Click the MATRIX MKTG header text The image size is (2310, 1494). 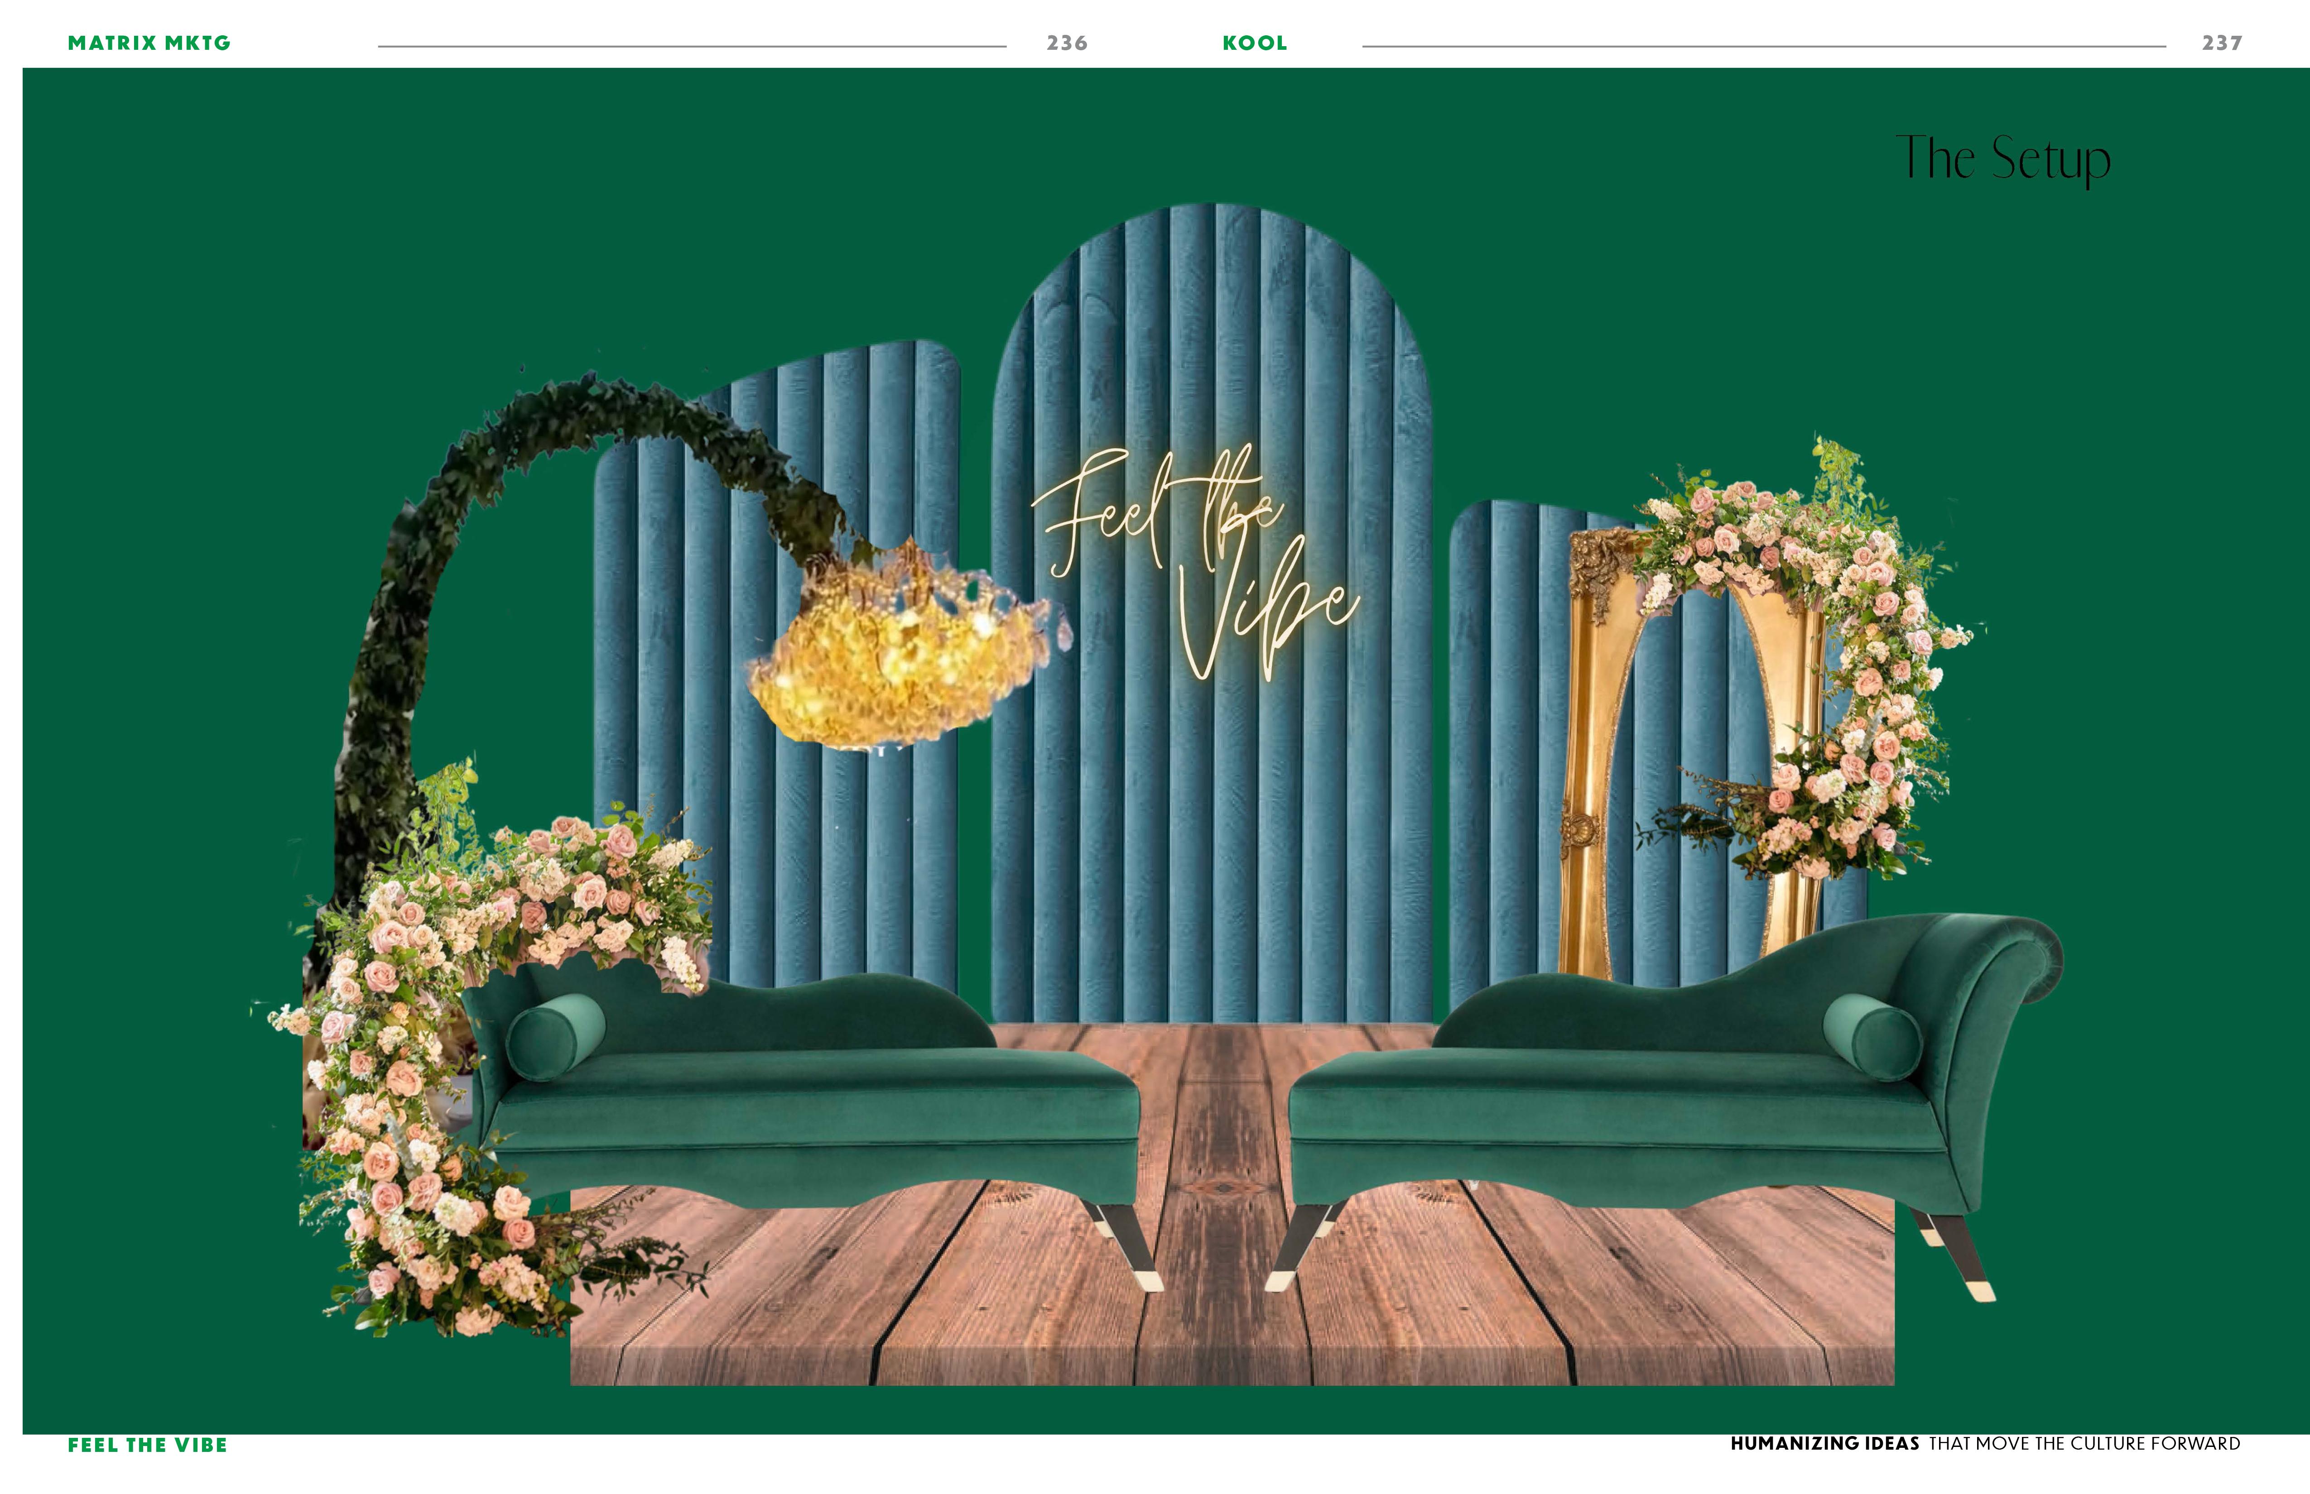[149, 43]
